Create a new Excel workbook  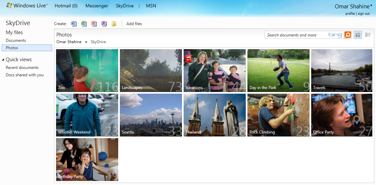84,24
